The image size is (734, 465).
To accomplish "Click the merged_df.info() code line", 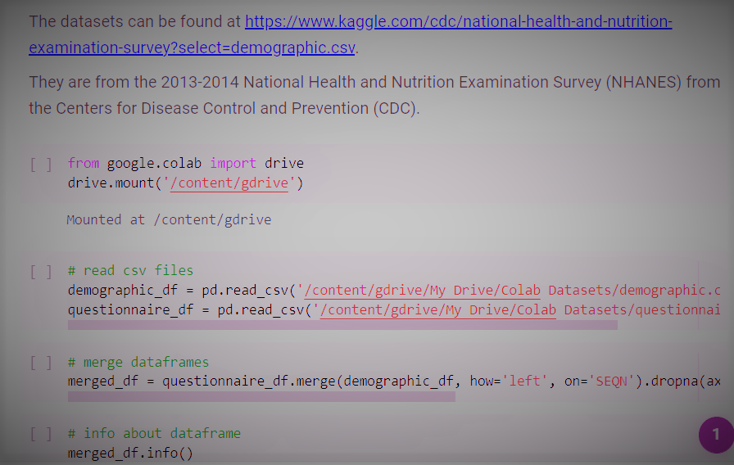I will [130, 453].
